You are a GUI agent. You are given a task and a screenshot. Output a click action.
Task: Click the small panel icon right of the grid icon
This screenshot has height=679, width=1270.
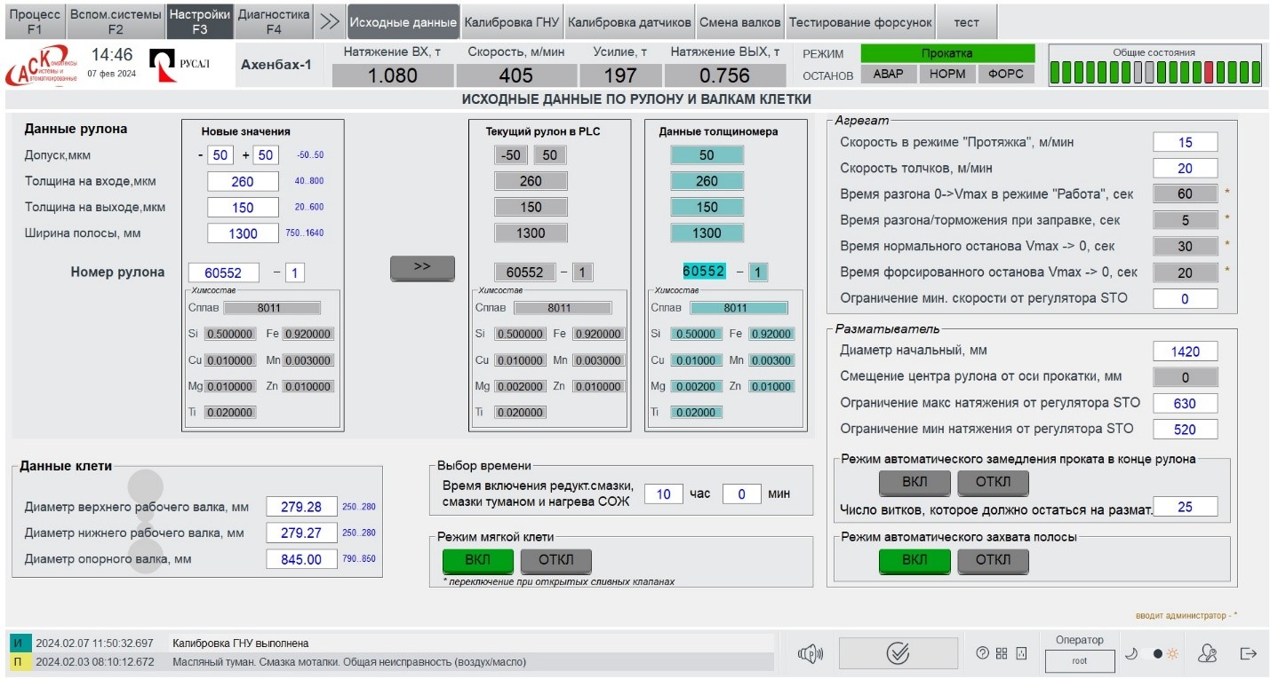click(x=1021, y=654)
